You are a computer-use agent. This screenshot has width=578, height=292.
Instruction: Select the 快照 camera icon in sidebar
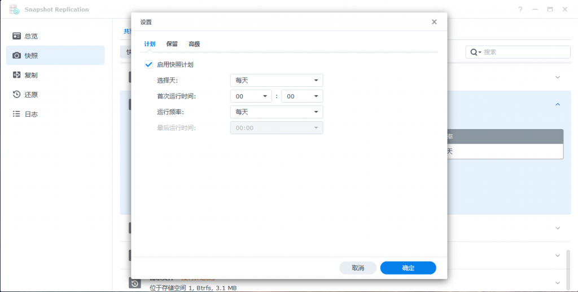(17, 55)
